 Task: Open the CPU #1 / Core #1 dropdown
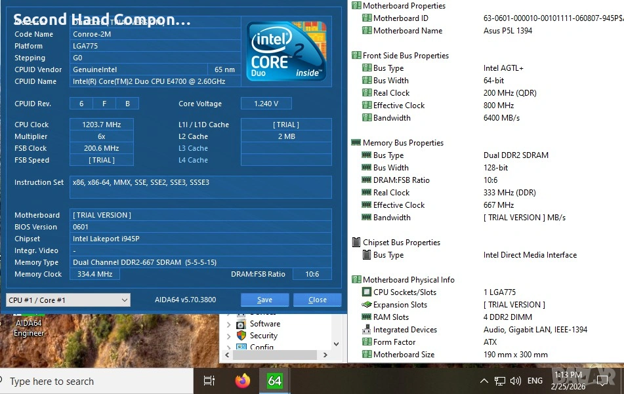[68, 300]
